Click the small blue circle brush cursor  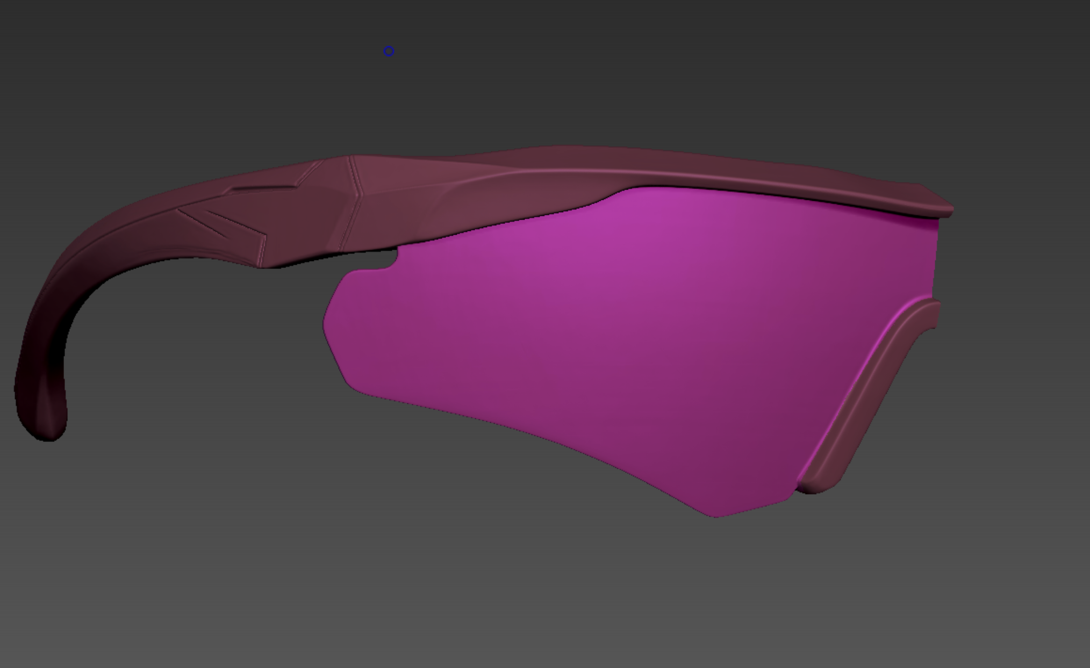(x=389, y=52)
